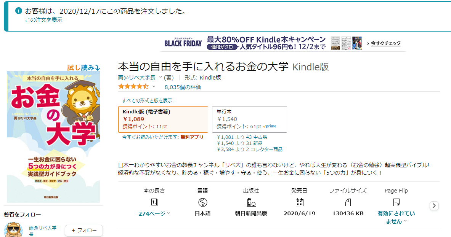Click the 2020/6/19 release date text
The height and width of the screenshot is (237, 451).
[299, 213]
